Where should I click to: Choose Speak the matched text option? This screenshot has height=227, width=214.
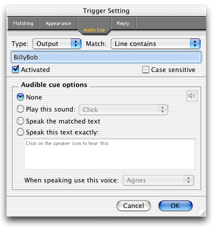[x=20, y=121]
